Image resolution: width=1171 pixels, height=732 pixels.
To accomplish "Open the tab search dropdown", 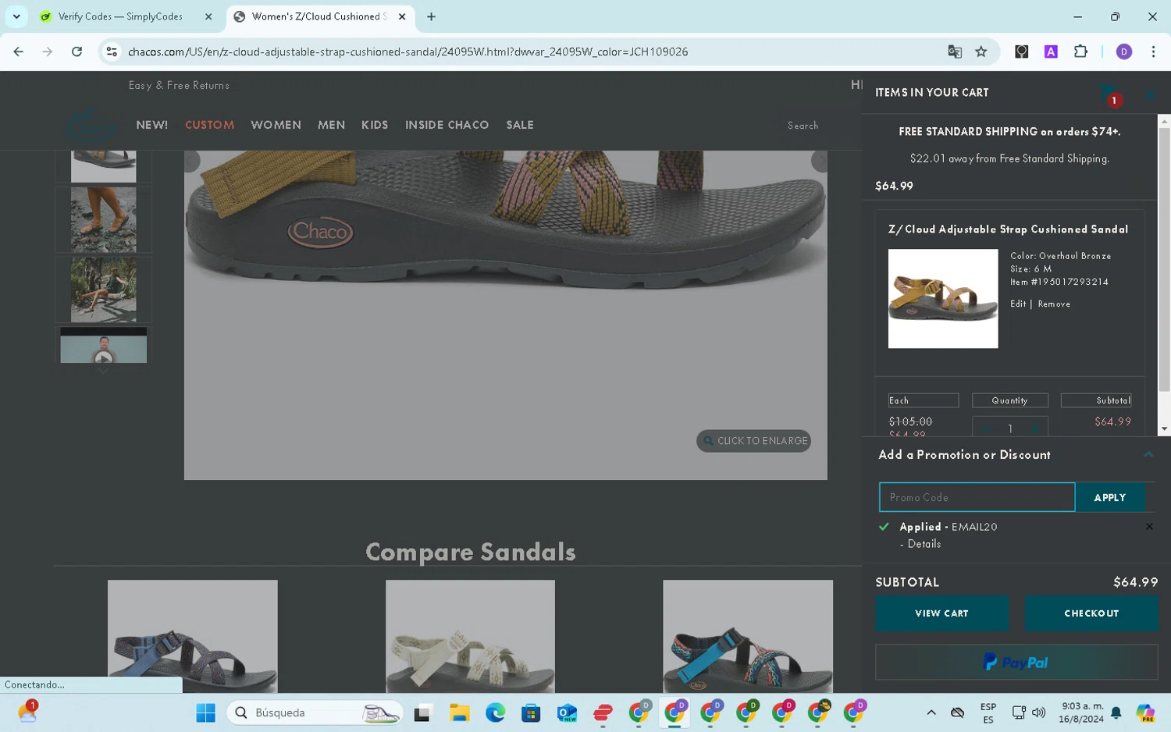I will tap(16, 16).
